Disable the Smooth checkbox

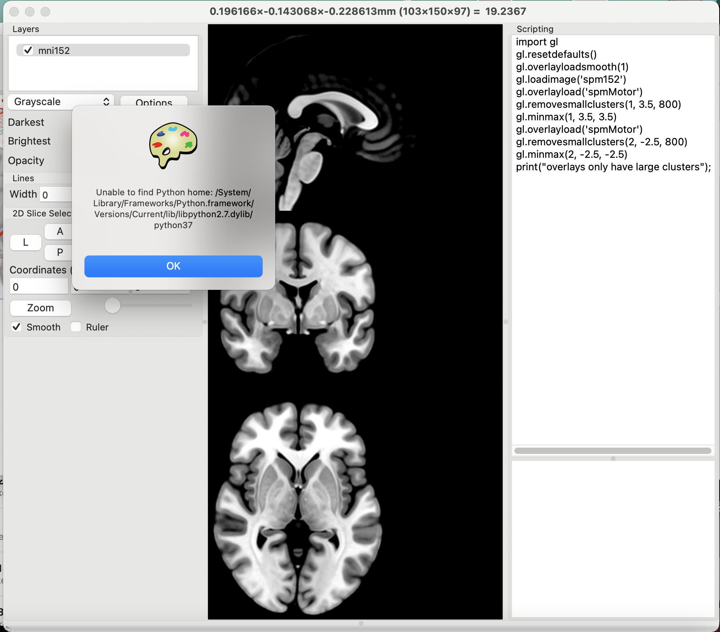pyautogui.click(x=16, y=327)
